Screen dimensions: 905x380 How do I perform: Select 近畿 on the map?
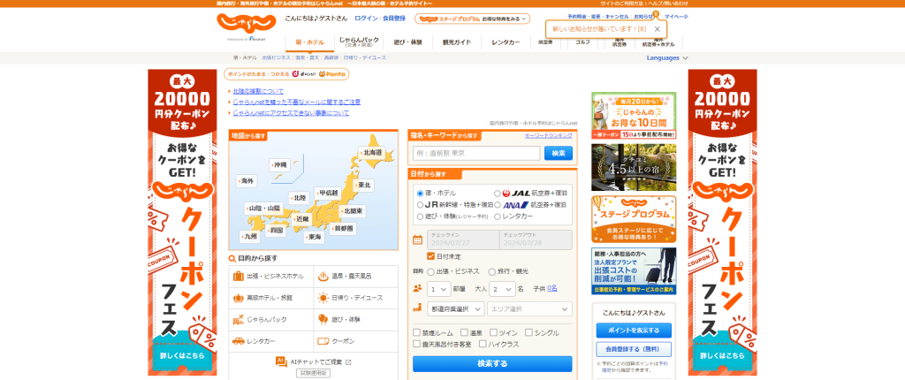tap(301, 219)
